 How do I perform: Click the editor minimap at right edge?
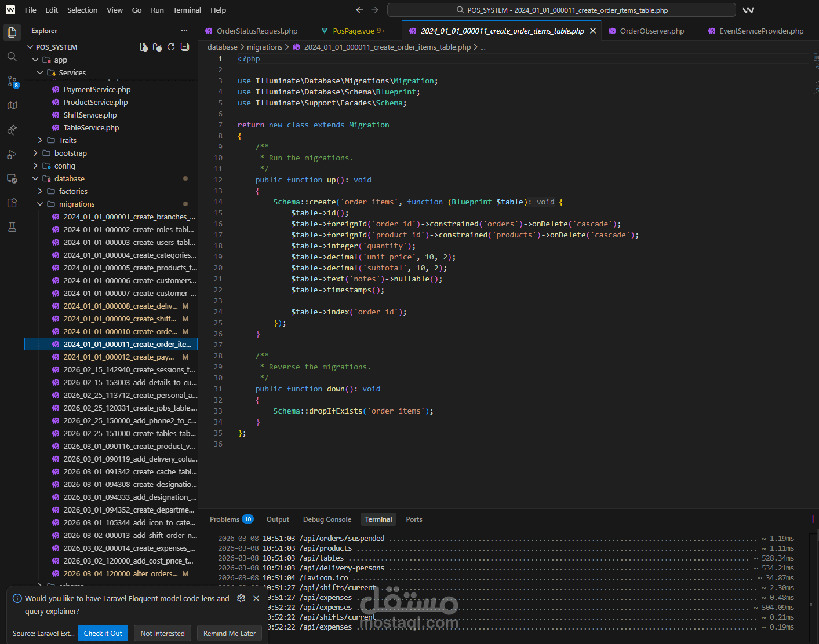815,75
